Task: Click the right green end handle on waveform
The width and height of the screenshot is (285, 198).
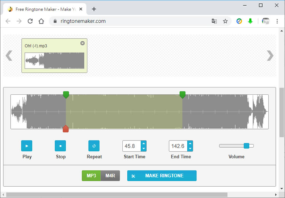Action: point(182,94)
